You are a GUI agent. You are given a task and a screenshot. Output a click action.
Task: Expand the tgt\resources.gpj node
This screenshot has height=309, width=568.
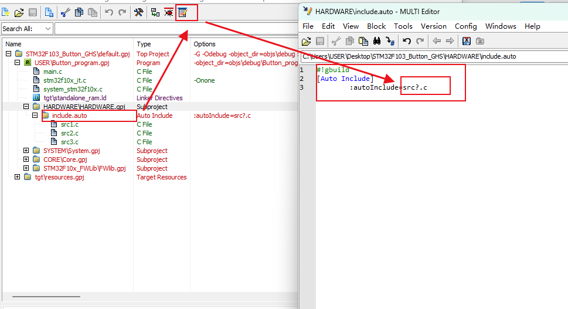click(18, 177)
